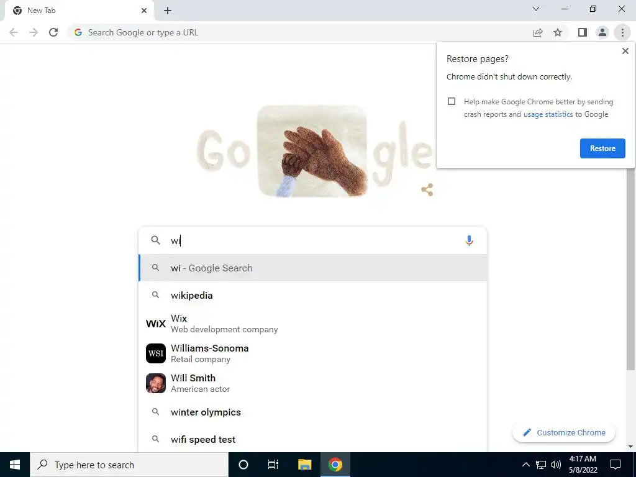The image size is (636, 477).
Task: Click in the Google search box
Action: (x=312, y=240)
